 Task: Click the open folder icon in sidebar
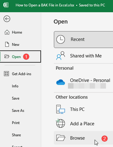(x=7, y=56)
